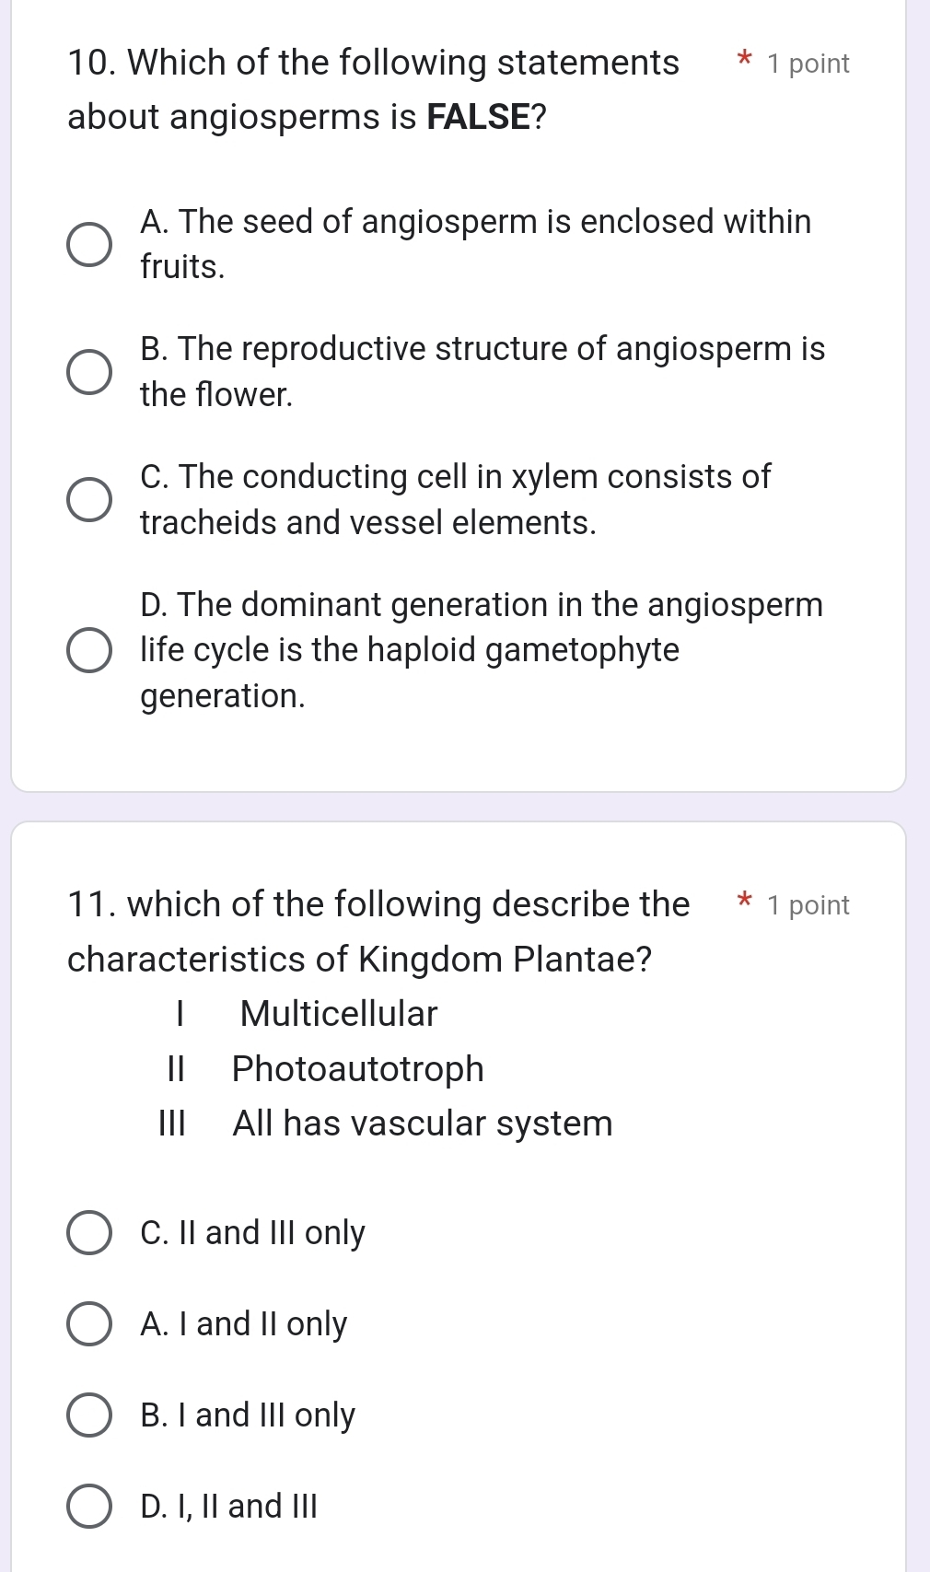Pick radio circle for 'D. I, II and III'

[90, 1507]
